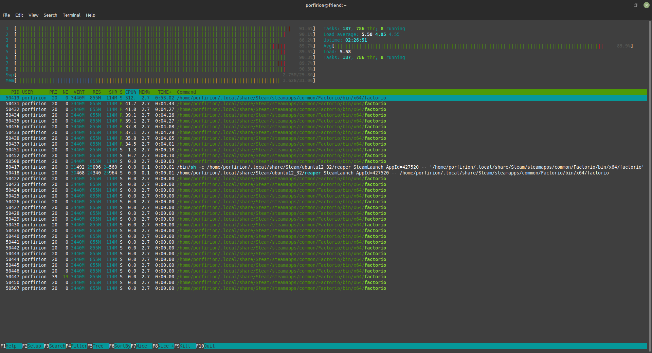
Task: Sort by the MEM% column header
Action: click(x=144, y=92)
